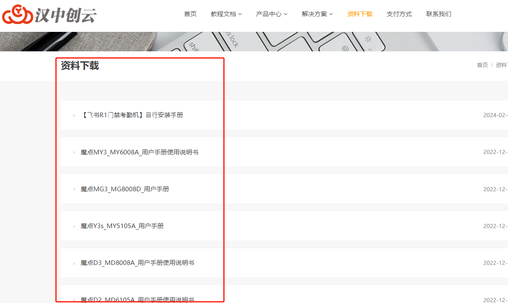Screen dimensions: 508x303
Task: Select the highlighted 资料下载 nav tab
Action: point(360,14)
